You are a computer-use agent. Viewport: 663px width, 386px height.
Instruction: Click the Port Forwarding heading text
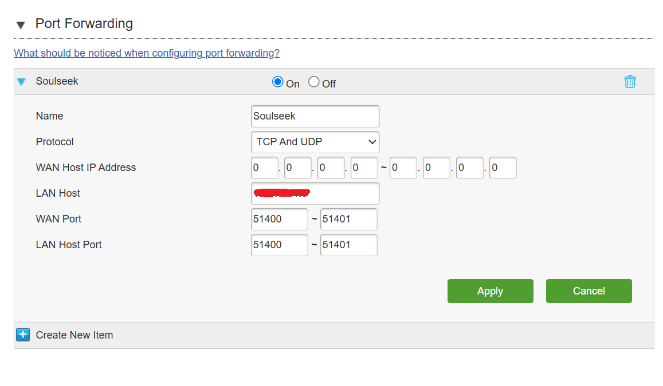(x=84, y=23)
